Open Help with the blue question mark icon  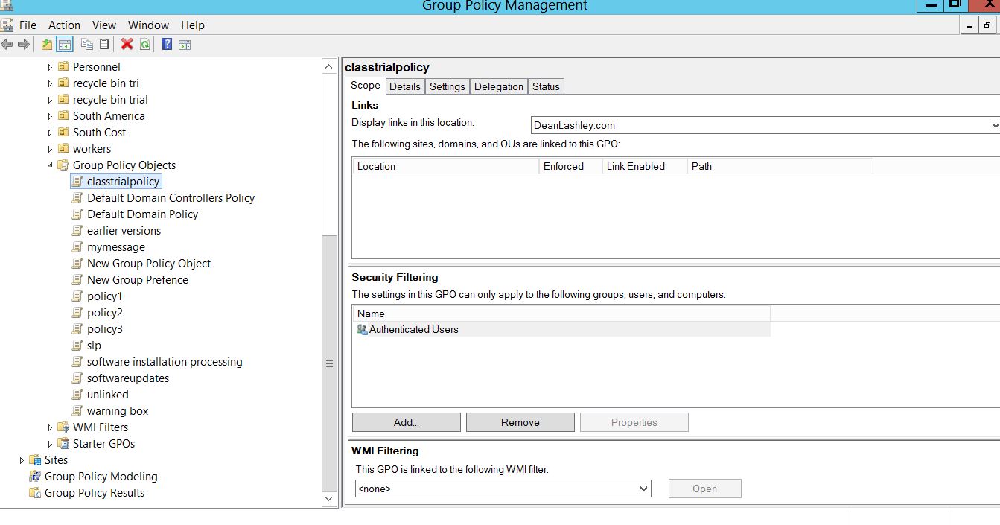pyautogui.click(x=167, y=45)
